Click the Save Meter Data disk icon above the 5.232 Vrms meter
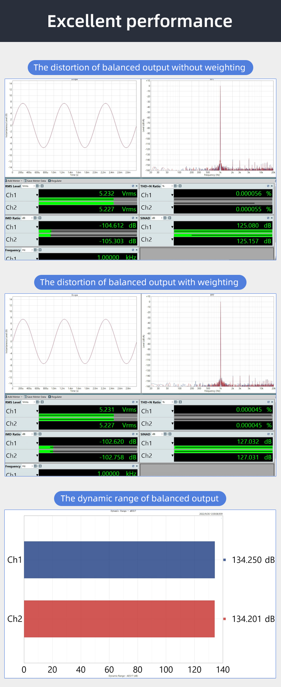The width and height of the screenshot is (281, 687). [25, 181]
